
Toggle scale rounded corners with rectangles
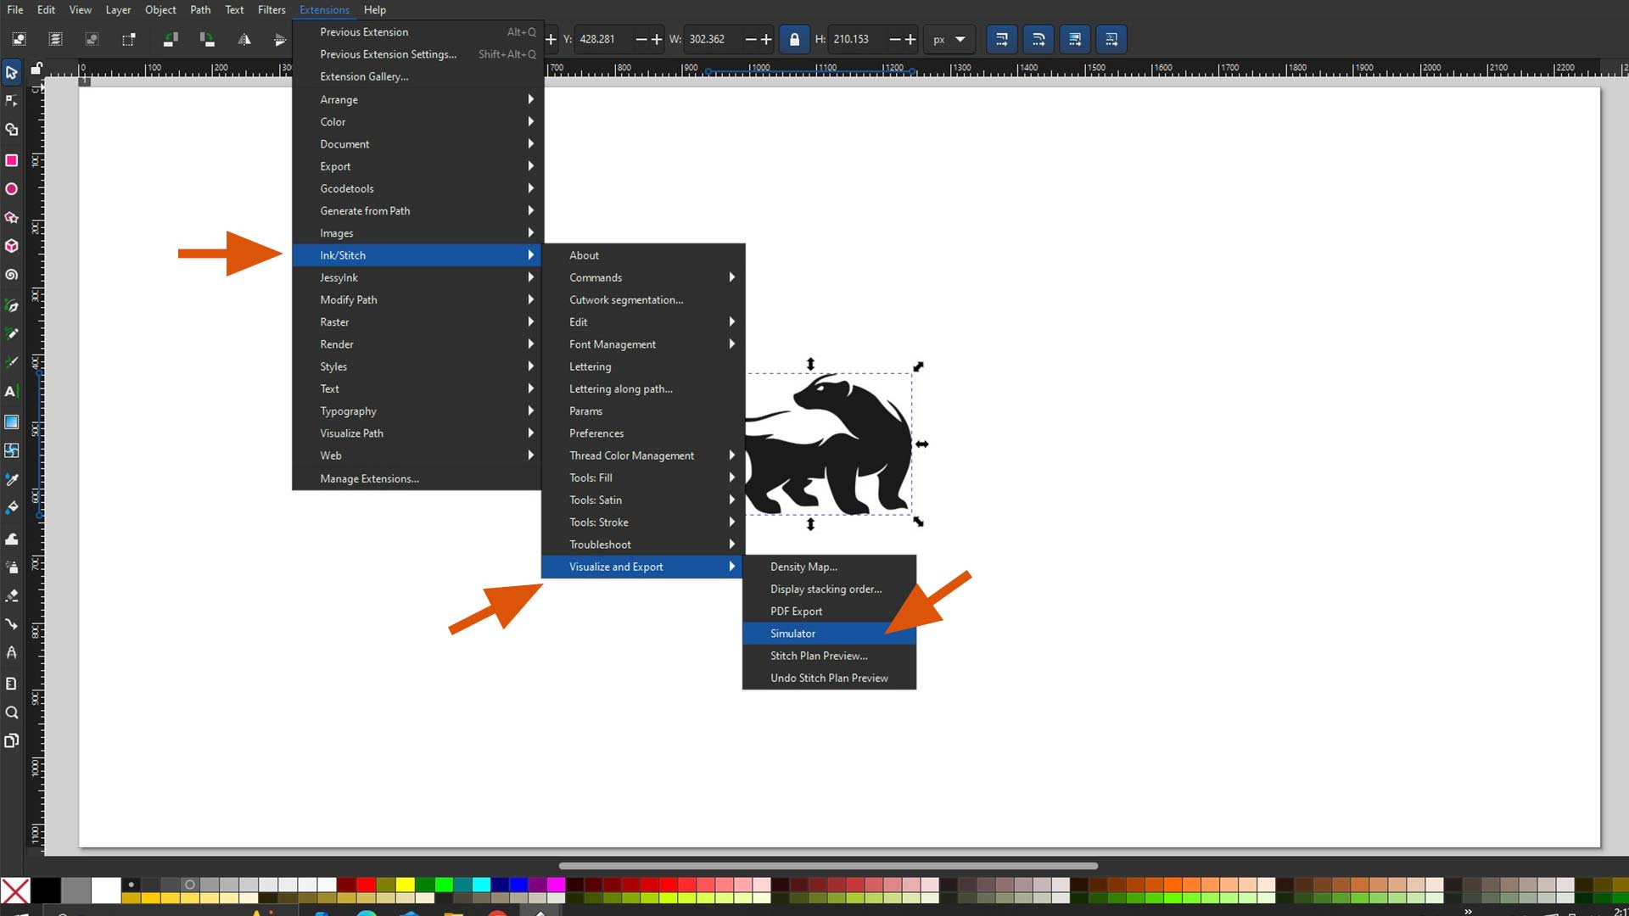[x=1038, y=39]
